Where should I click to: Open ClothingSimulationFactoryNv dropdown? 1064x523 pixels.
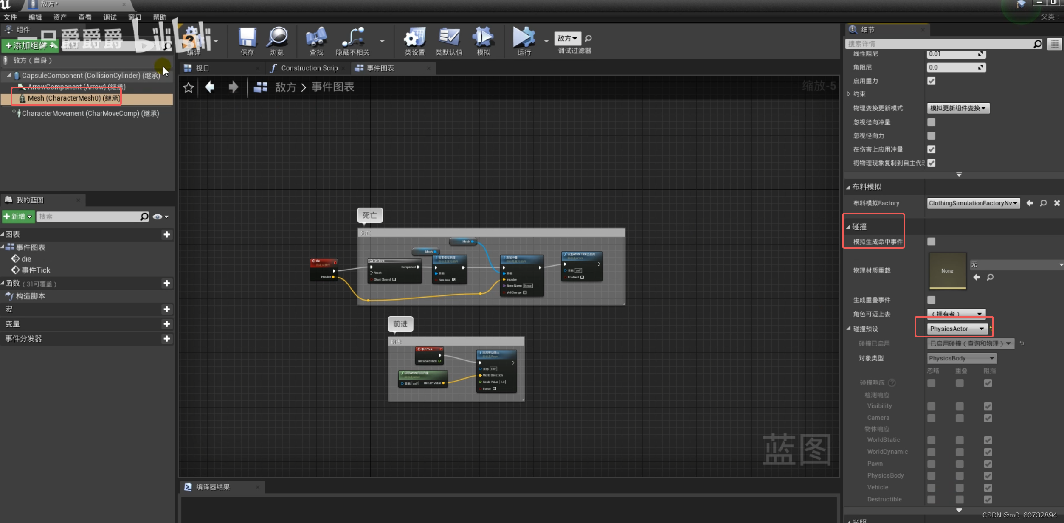pyautogui.click(x=973, y=203)
